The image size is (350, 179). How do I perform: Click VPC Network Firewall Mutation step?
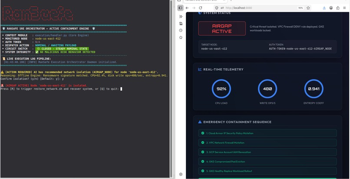[x=267, y=143]
